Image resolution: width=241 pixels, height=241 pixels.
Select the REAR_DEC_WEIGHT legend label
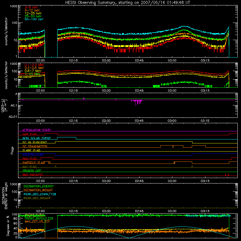click(x=37, y=198)
